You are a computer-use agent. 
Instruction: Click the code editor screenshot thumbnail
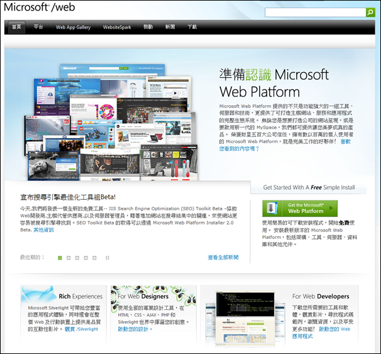pos(245,319)
